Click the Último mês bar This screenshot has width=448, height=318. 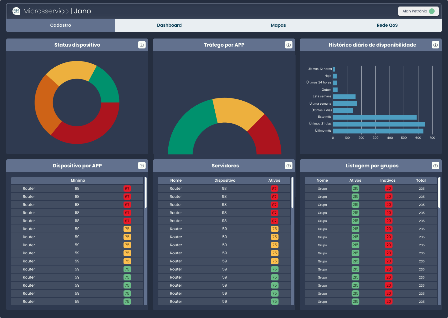pyautogui.click(x=378, y=131)
